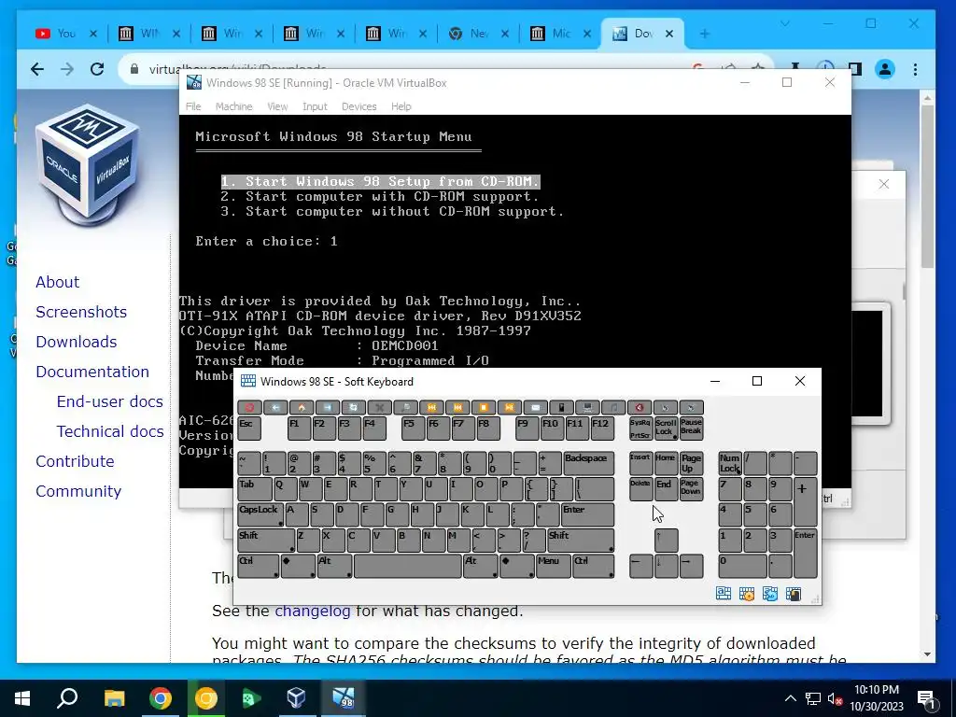Toggle CapsLock key on soft keyboard
The image size is (956, 717).
point(260,514)
